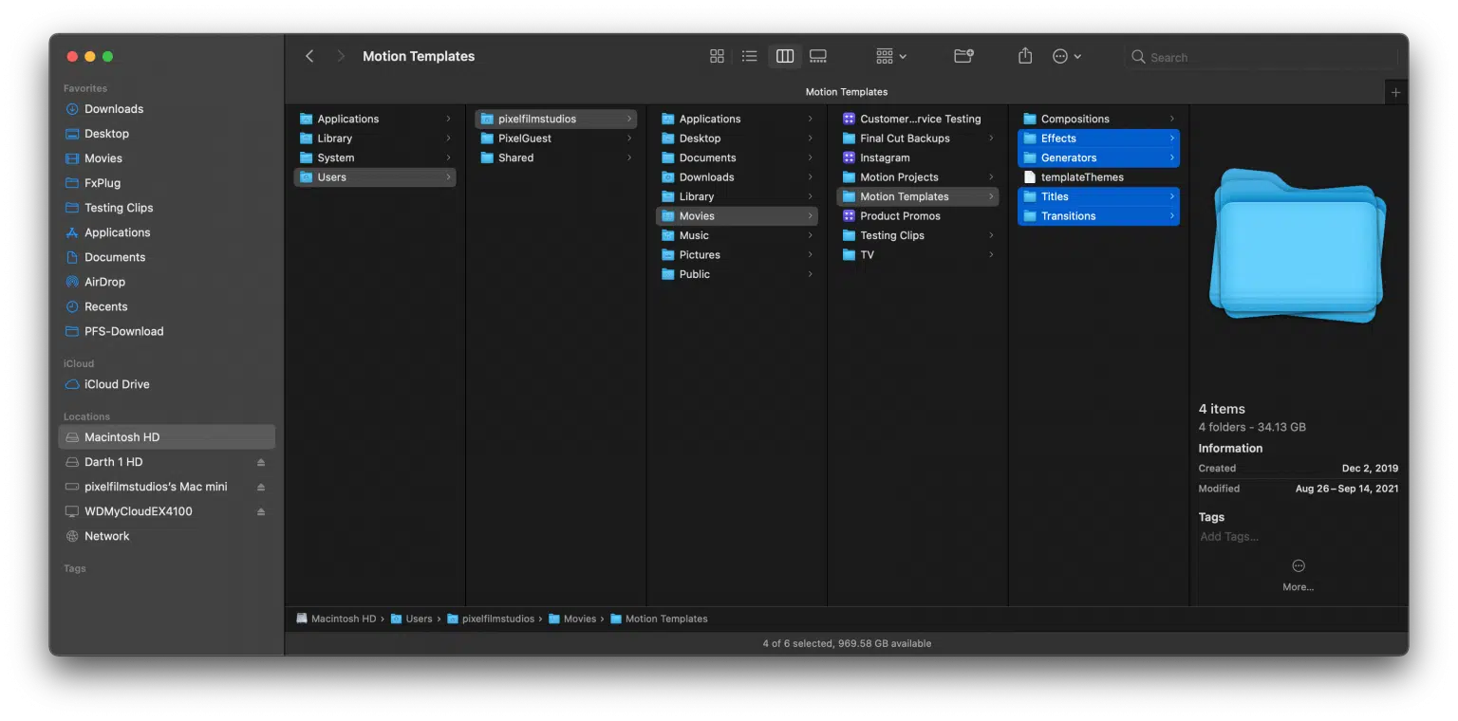Open the Action ellipsis menu
Screen dimensions: 1458x721
1067,57
